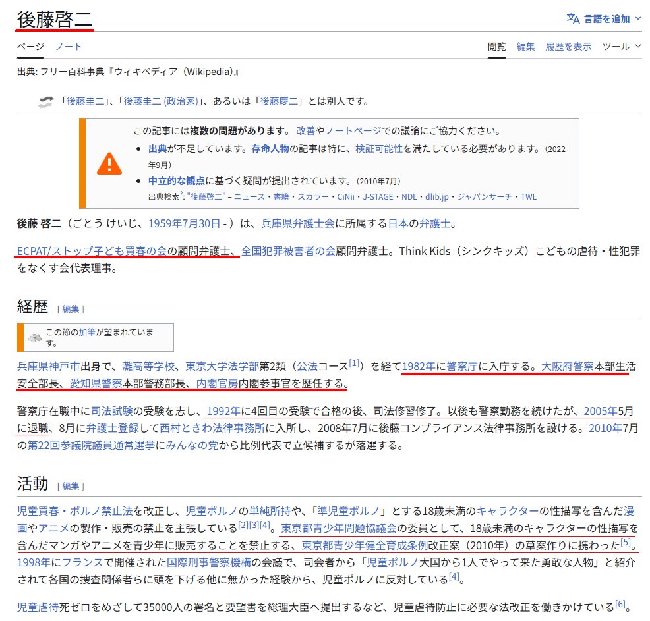Click the スカラー source search link
This screenshot has width=650, height=621.
313,197
